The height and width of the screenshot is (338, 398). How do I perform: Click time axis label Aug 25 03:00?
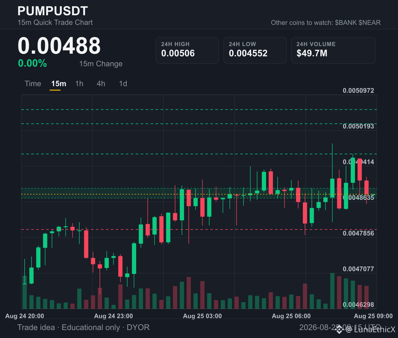(x=202, y=316)
